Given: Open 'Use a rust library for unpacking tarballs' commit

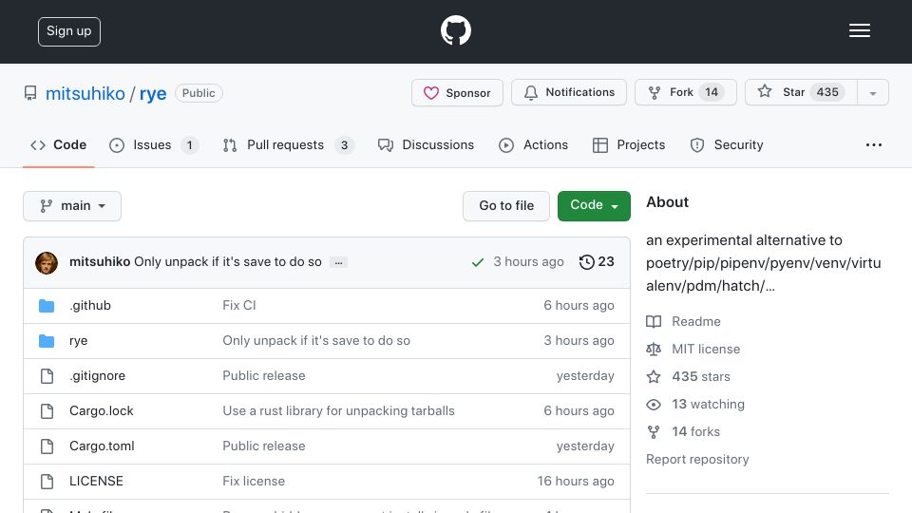Looking at the screenshot, I should [x=338, y=410].
